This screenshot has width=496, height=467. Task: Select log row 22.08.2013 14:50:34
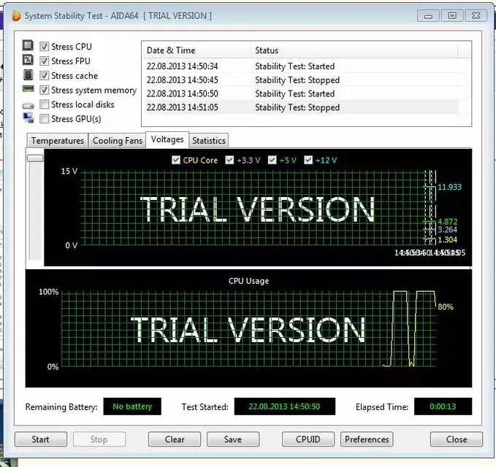[x=300, y=66]
